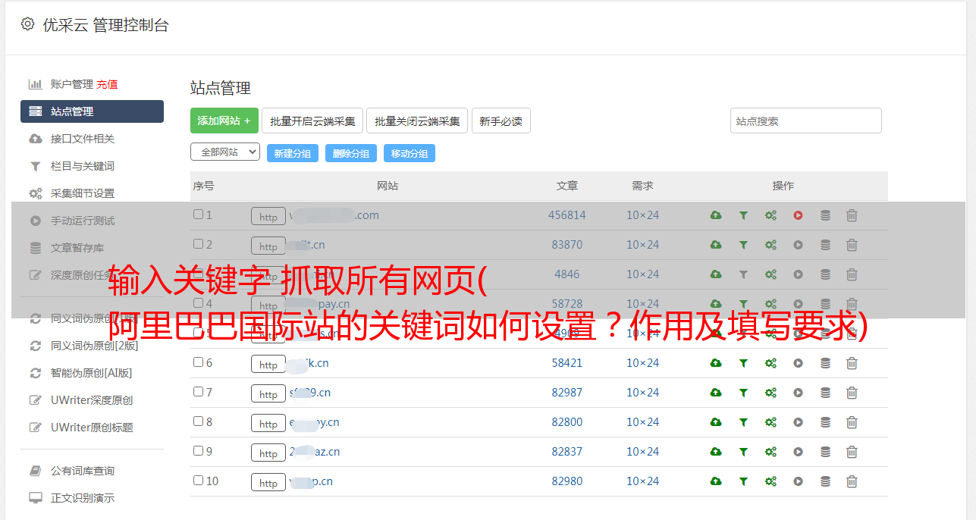Click the 新手必读 button
The width and height of the screenshot is (976, 520).
pos(501,121)
